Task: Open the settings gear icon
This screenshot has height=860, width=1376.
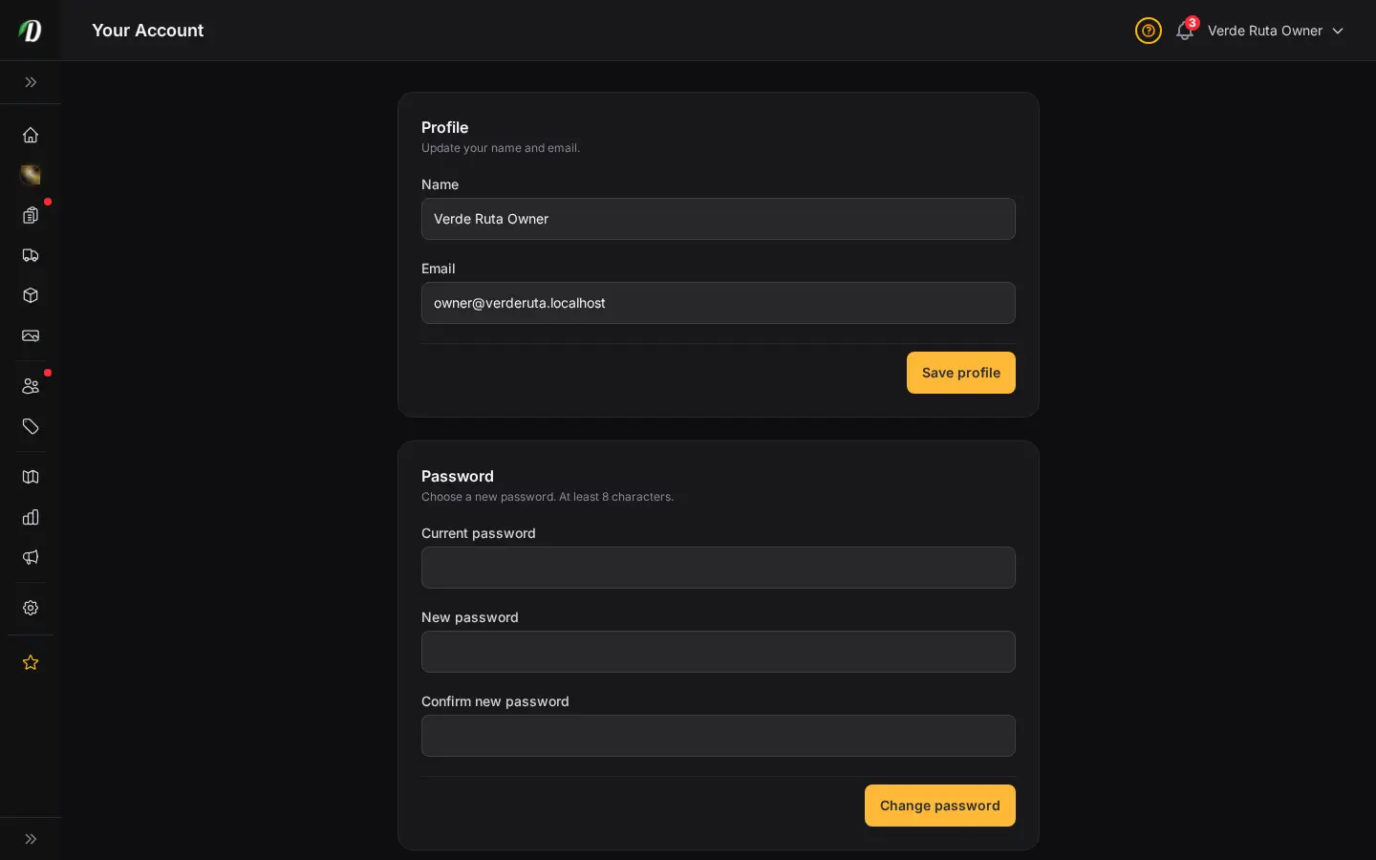Action: [x=31, y=608]
